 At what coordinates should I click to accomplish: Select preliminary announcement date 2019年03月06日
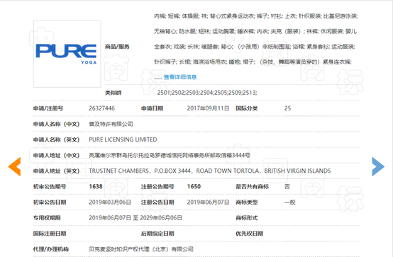(x=110, y=202)
